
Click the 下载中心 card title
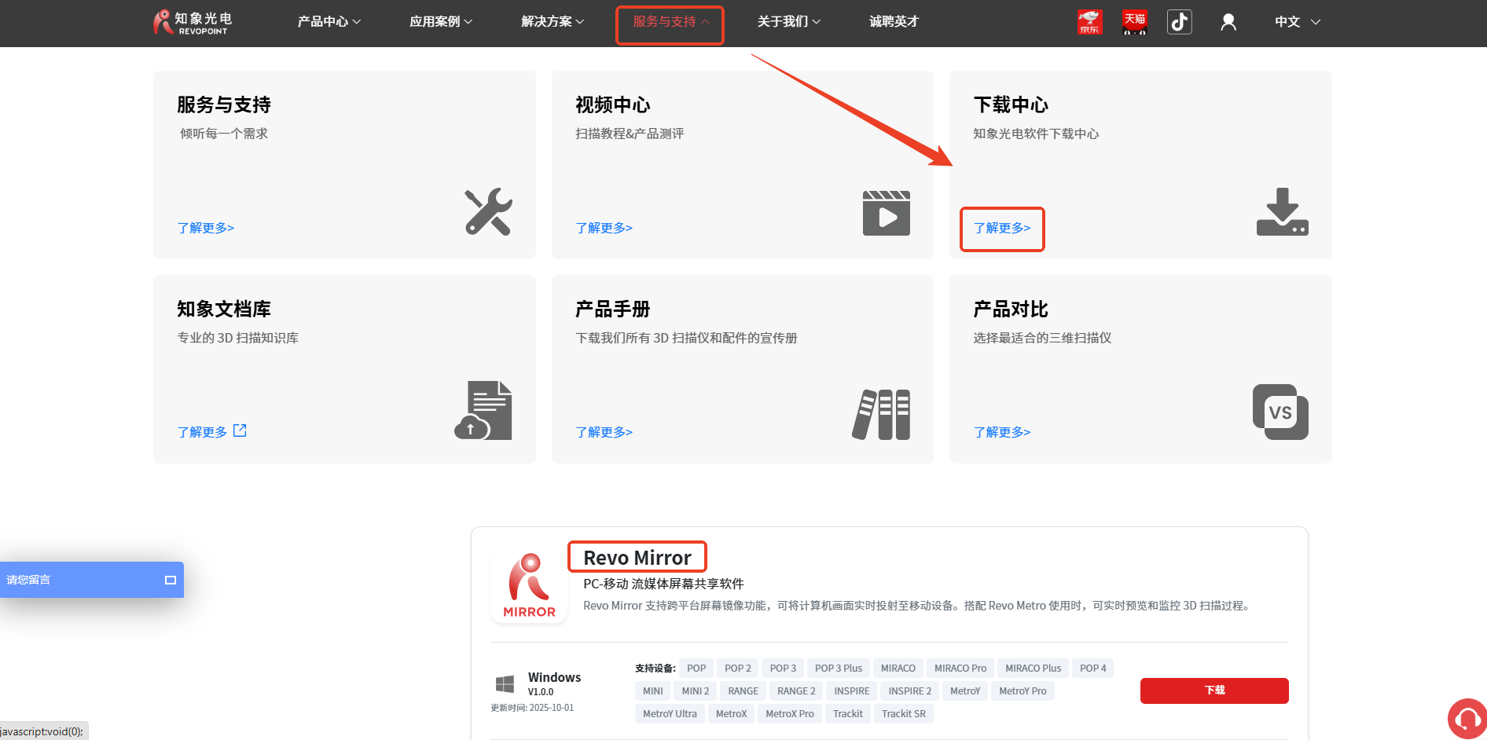pyautogui.click(x=1011, y=104)
